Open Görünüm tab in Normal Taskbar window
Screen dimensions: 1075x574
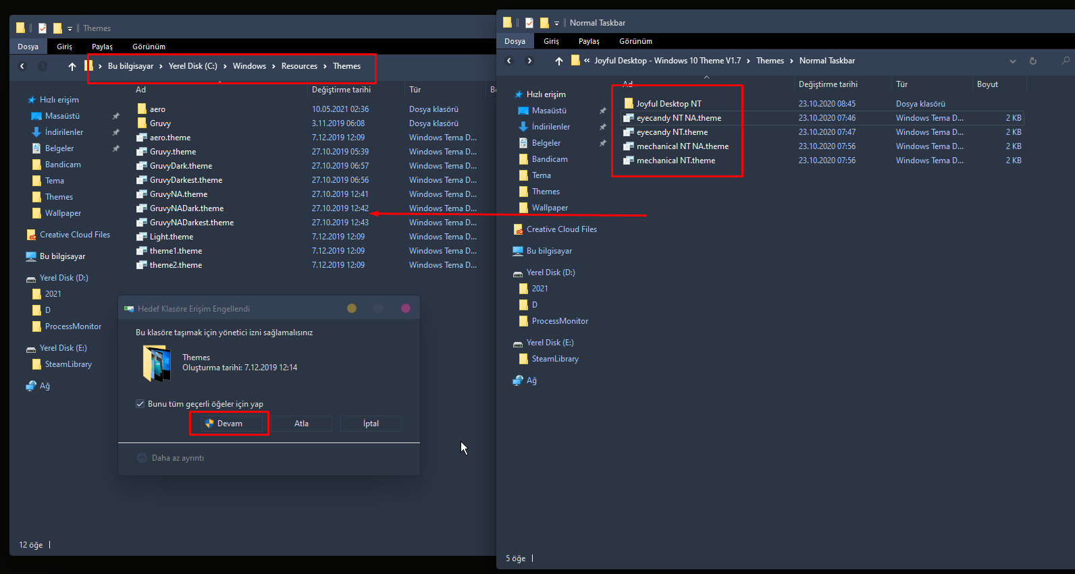[635, 41]
